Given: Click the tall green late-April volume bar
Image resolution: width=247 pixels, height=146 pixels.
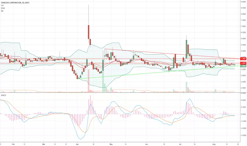Looking at the screenshot, I should 103,81.
